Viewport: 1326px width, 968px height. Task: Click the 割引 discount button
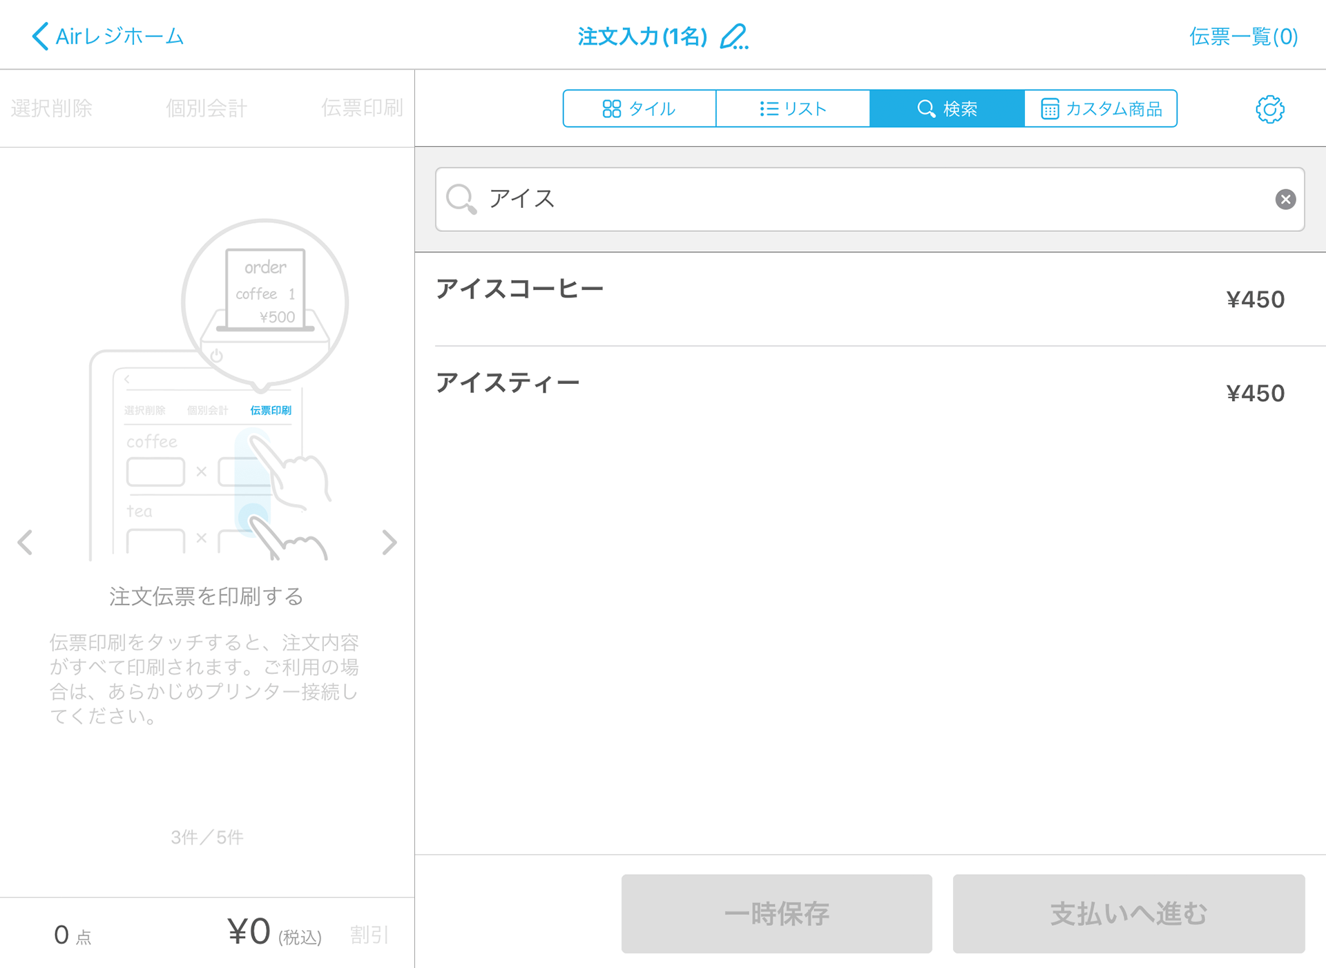pos(369,935)
